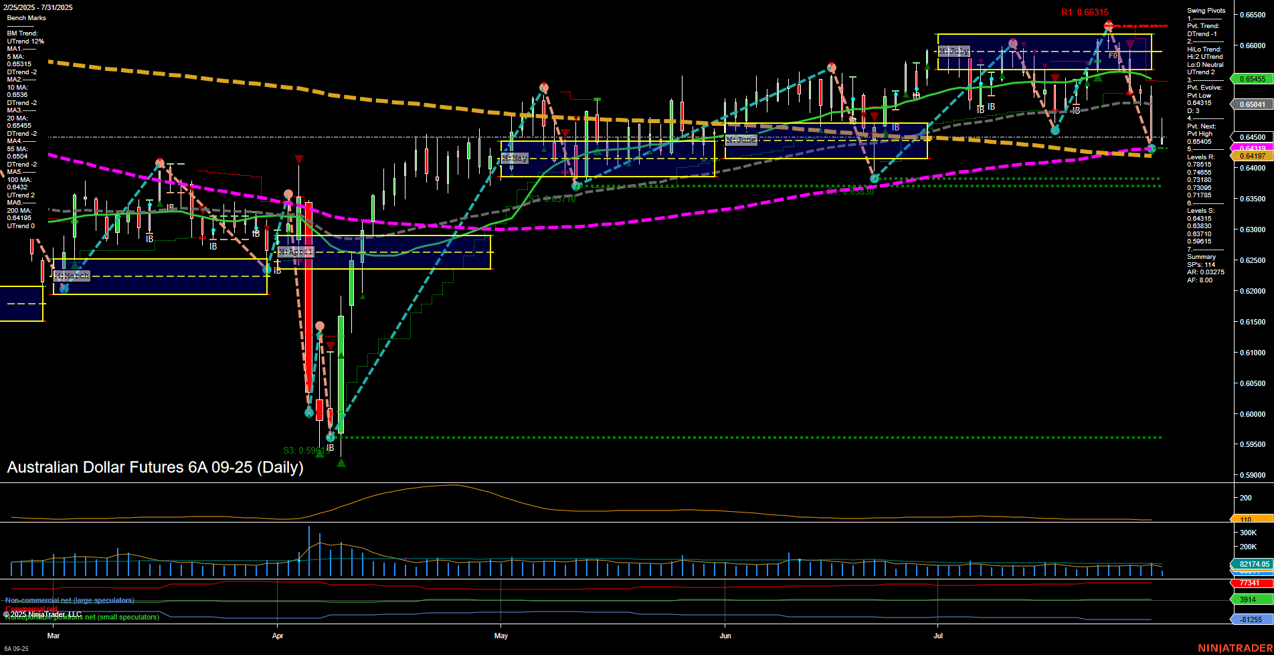Click the May label on time axis
Image resolution: width=1274 pixels, height=655 pixels.
pyautogui.click(x=501, y=636)
